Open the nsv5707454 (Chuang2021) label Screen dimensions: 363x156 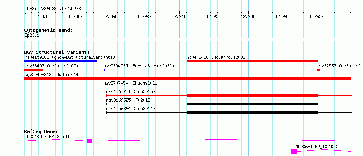(131, 83)
